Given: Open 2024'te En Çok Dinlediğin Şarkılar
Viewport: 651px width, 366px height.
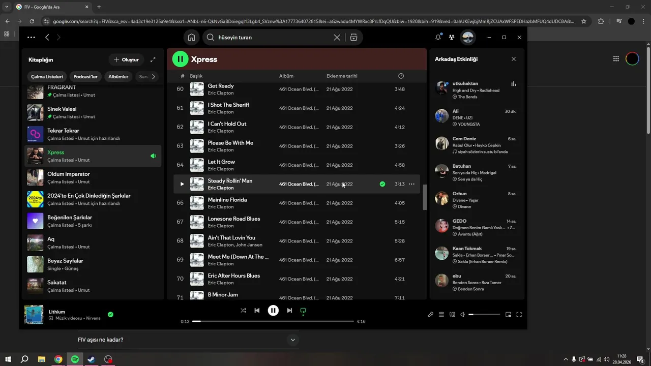Looking at the screenshot, I should [x=93, y=199].
